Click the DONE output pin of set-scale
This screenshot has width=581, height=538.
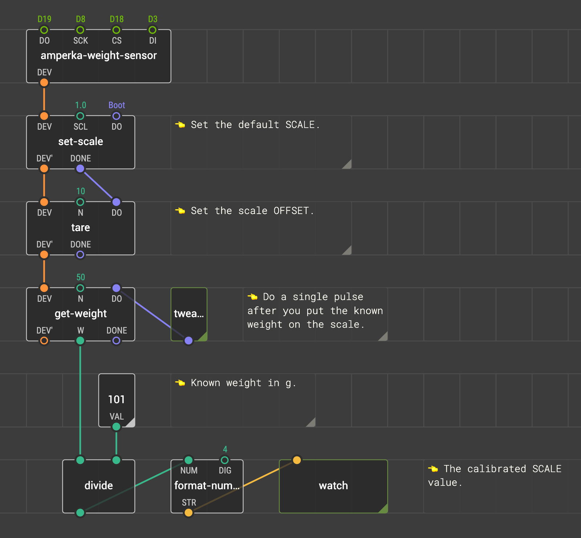click(80, 169)
